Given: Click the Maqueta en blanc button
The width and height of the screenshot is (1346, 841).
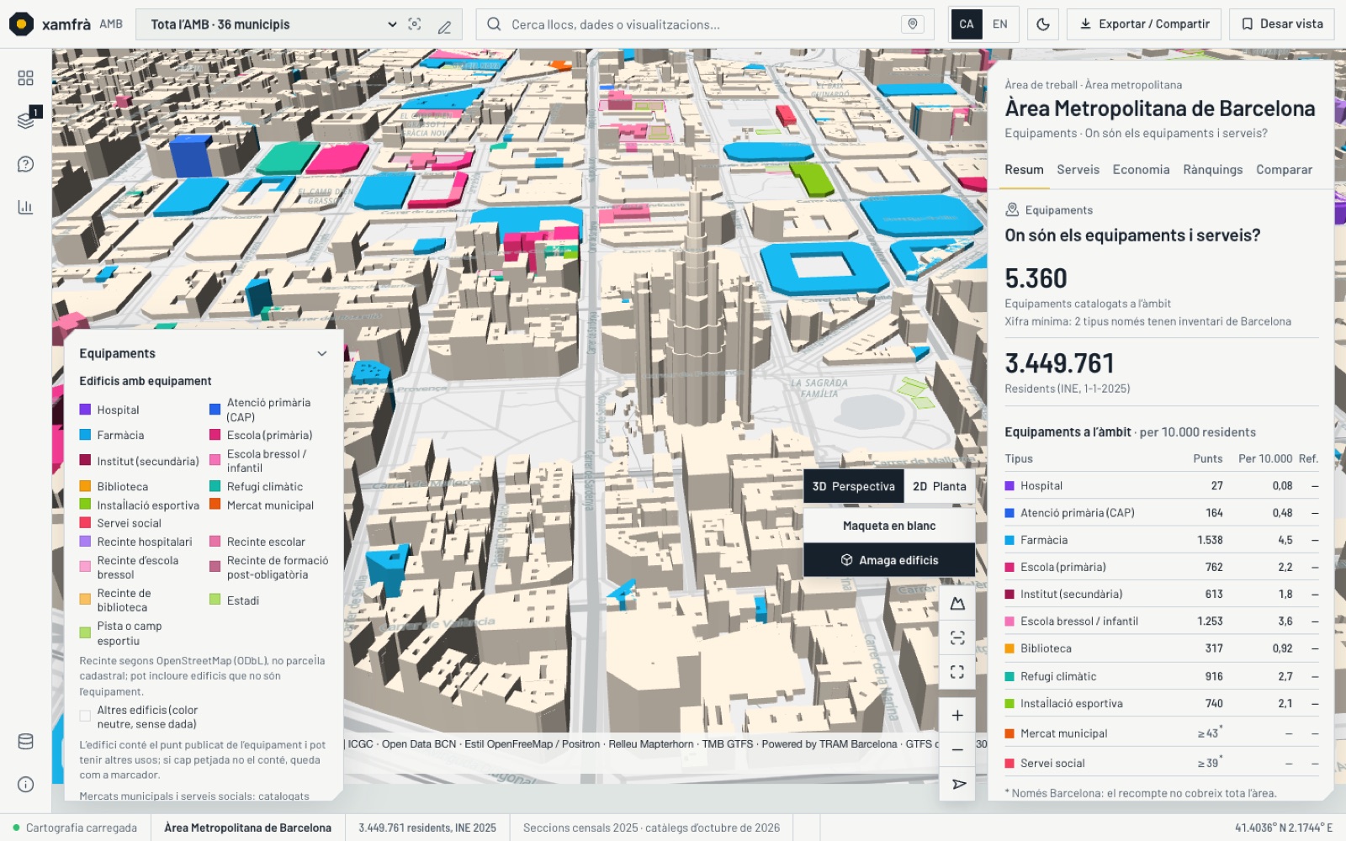Looking at the screenshot, I should 889,526.
